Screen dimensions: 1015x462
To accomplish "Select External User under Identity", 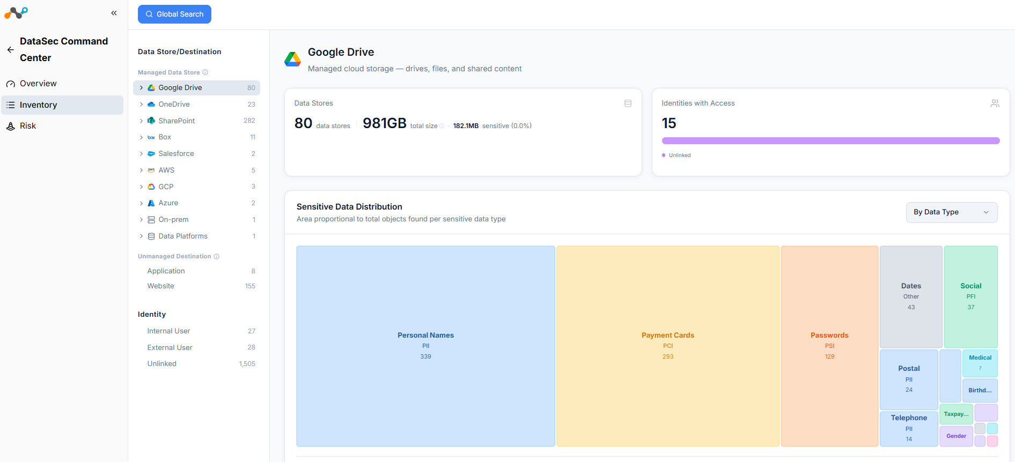I will coord(196,347).
